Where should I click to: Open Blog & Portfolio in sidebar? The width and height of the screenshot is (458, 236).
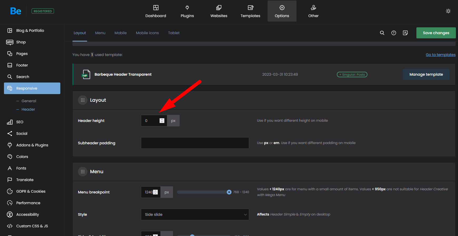(x=32, y=30)
